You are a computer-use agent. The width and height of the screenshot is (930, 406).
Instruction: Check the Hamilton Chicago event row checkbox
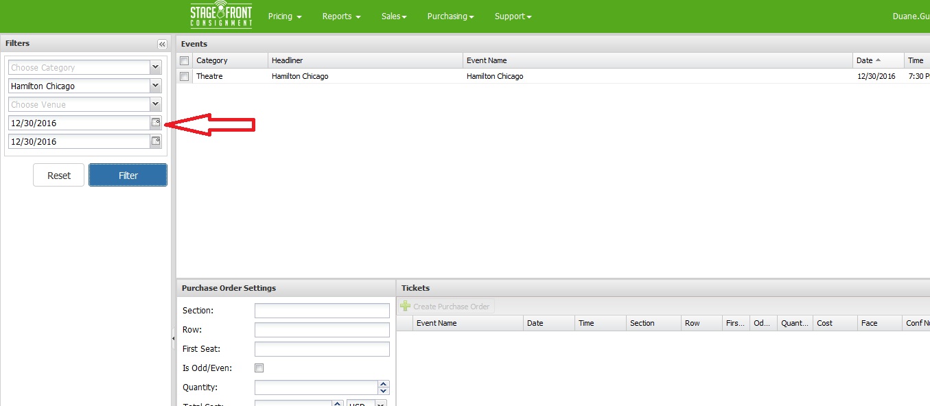point(184,77)
